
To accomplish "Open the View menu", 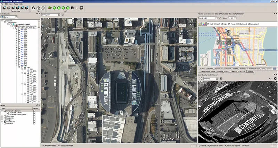I will (11, 4).
